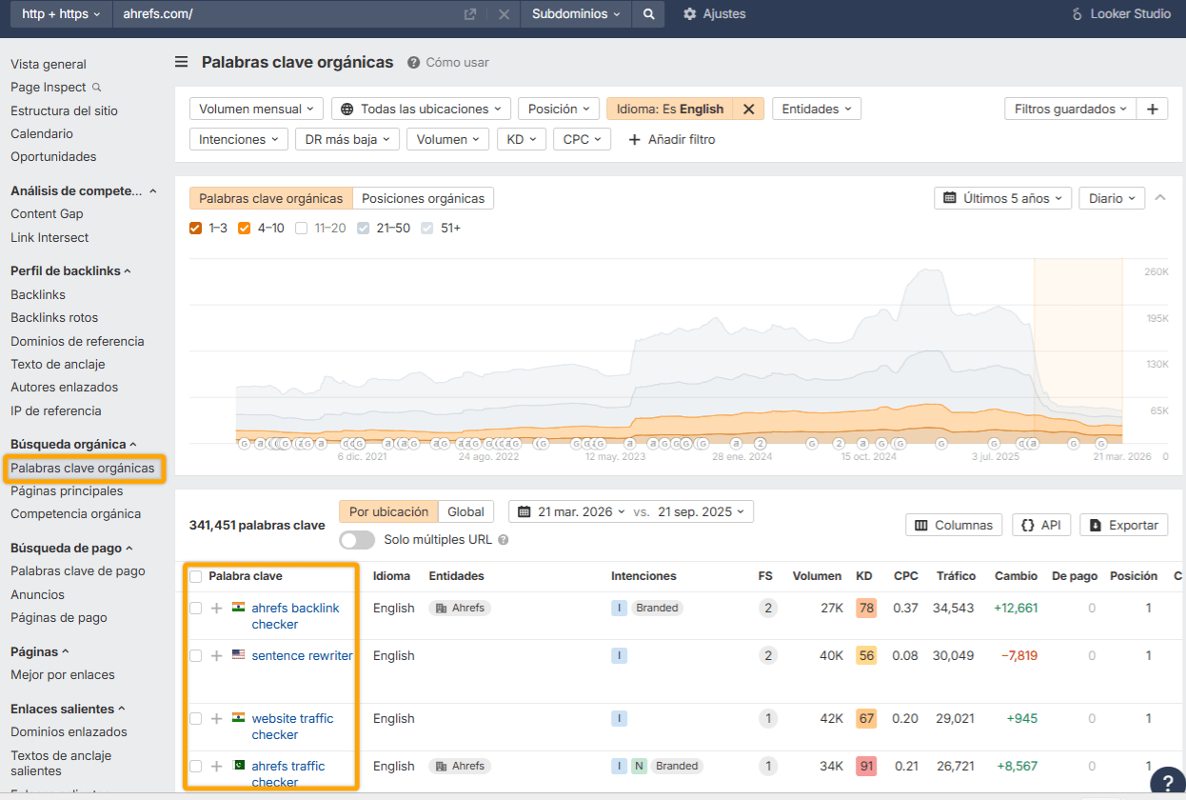1186x800 pixels.
Task: Enable the 'Solo múltiples URL' toggle
Action: tap(357, 539)
